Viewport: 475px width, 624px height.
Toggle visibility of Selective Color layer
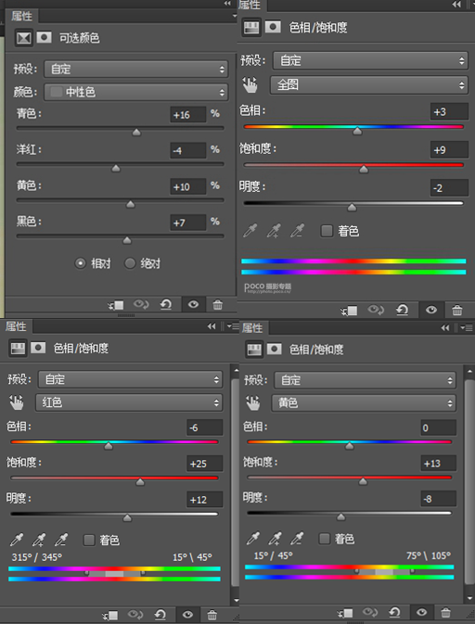(x=194, y=304)
